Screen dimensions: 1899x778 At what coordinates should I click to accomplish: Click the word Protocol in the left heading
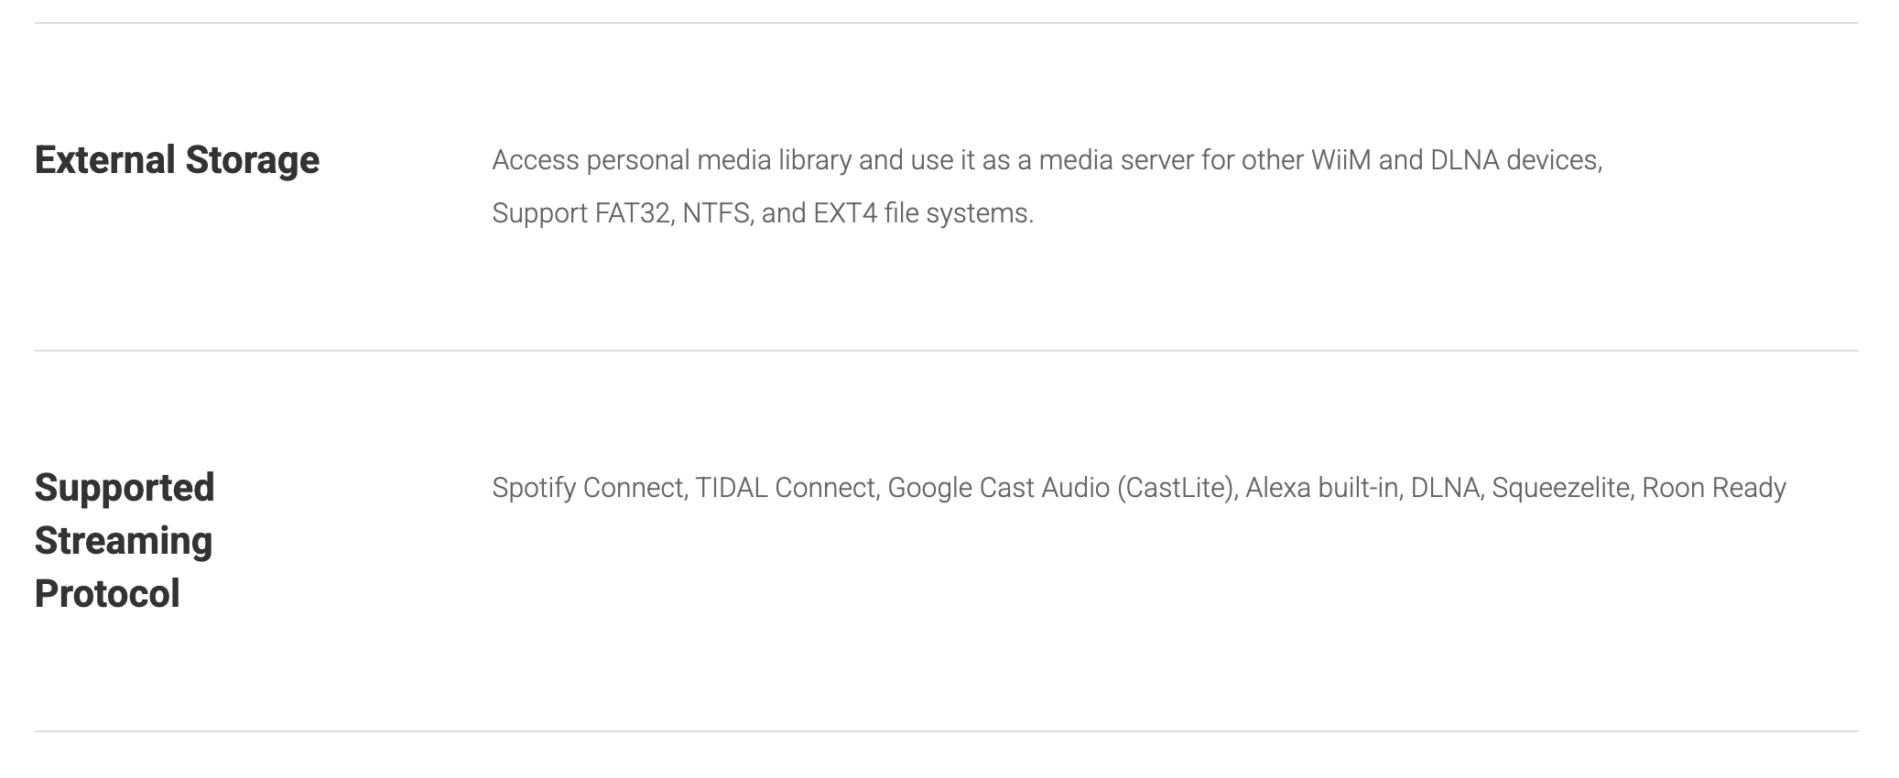107,594
